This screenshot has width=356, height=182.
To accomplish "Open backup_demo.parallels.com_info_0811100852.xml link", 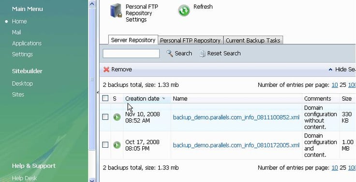I will pos(236,117).
